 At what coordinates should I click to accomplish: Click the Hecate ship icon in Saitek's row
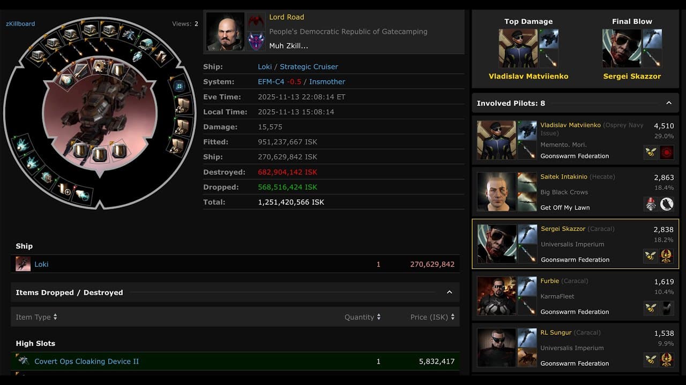coord(527,182)
